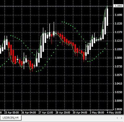Click the 28 Apr 20:00 time label
This screenshot has width=124, height=122.
[x=63, y=113]
